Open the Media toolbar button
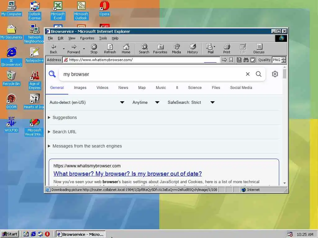Image resolution: width=318 pixels, height=238 pixels. click(x=176, y=49)
